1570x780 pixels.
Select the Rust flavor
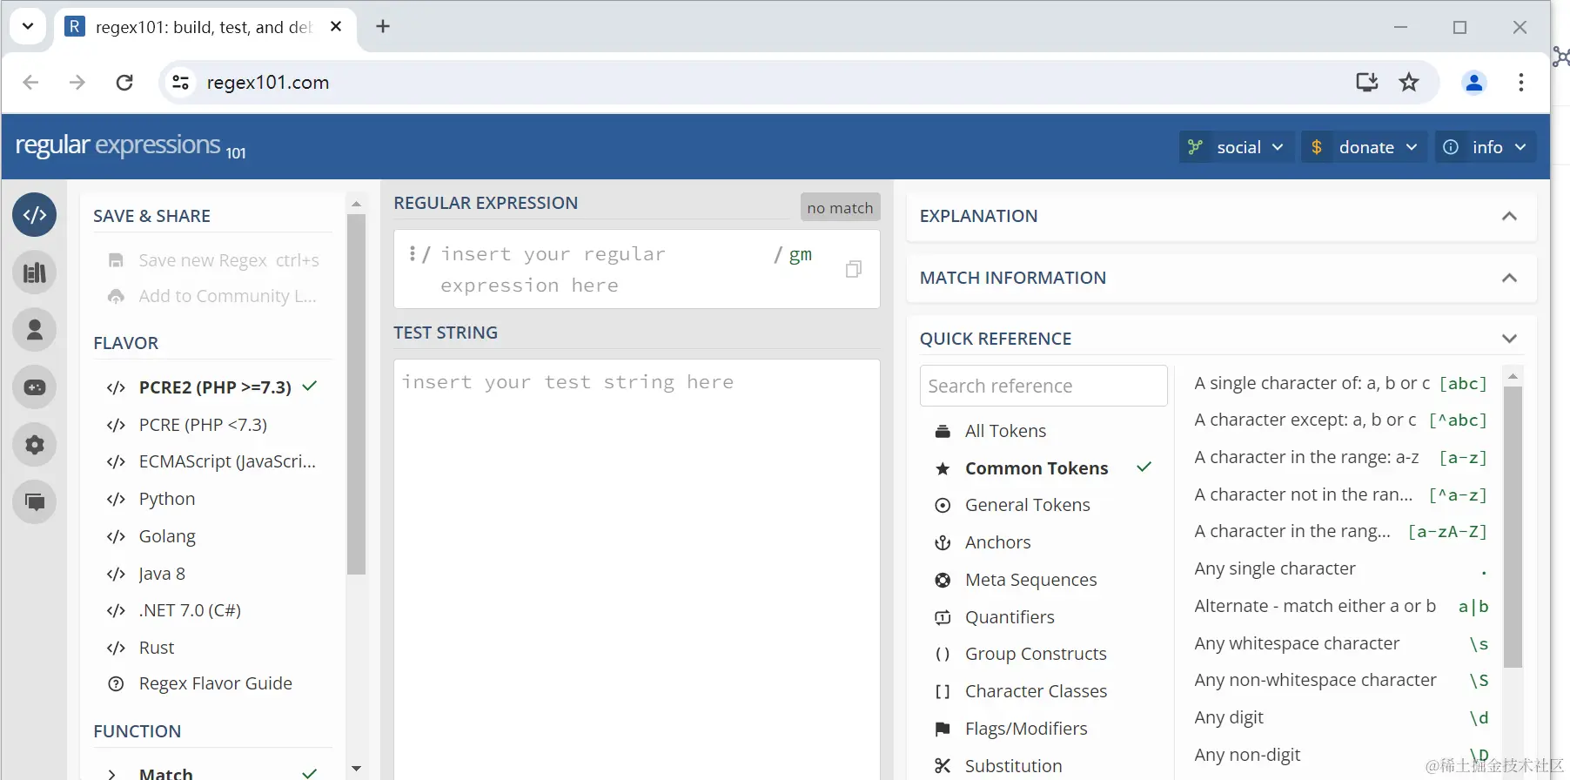212,648
